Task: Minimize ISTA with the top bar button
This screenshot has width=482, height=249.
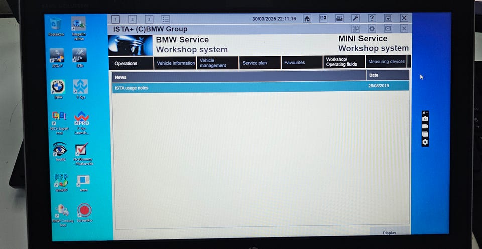Action: tap(388, 18)
